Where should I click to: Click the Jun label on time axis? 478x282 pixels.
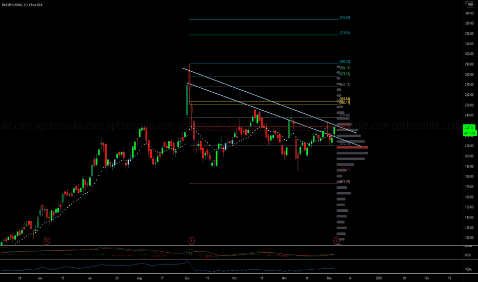pos(39,278)
